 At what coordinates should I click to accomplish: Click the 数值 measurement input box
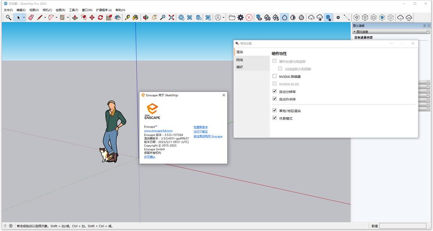[x=403, y=226]
